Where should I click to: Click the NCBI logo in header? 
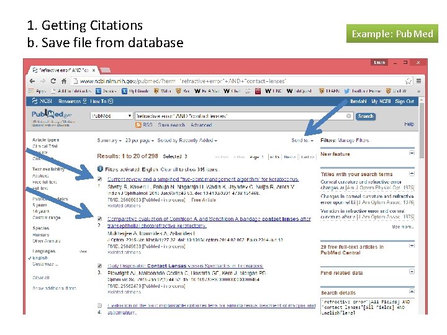[42, 101]
